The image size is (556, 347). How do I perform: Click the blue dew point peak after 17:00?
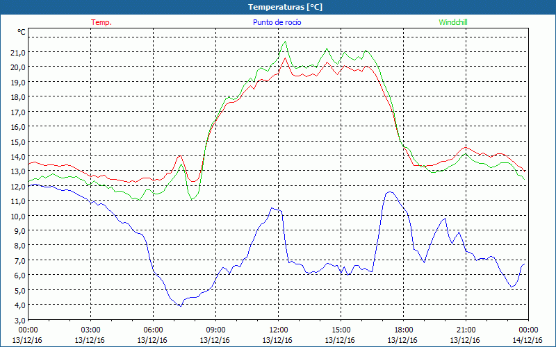click(390, 192)
